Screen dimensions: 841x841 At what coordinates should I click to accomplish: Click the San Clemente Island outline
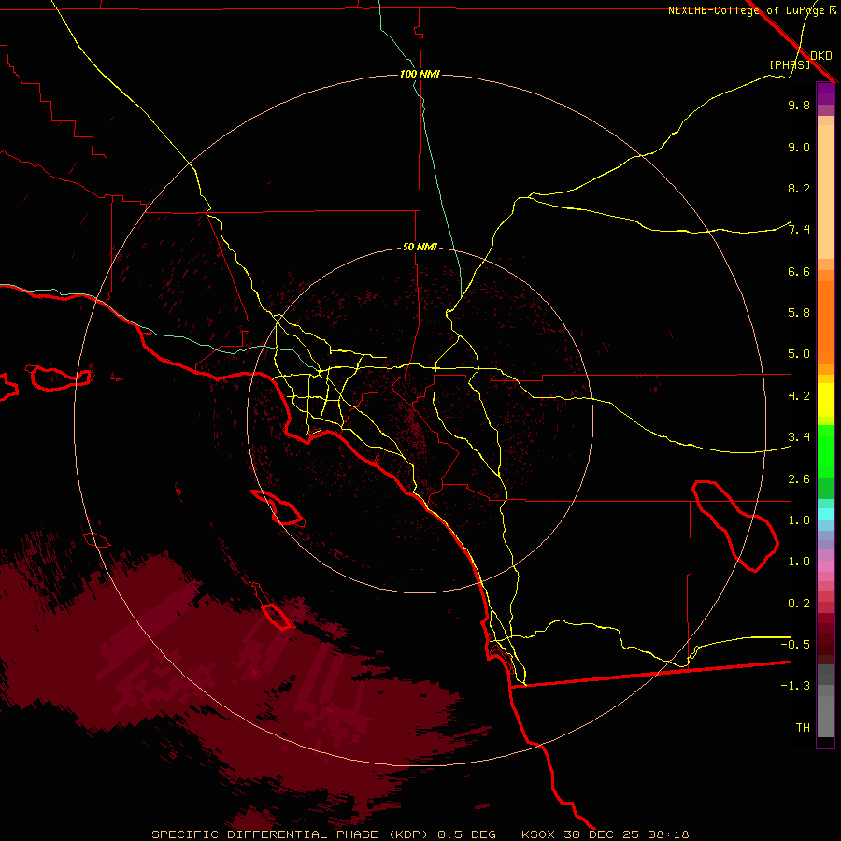[x=278, y=617]
